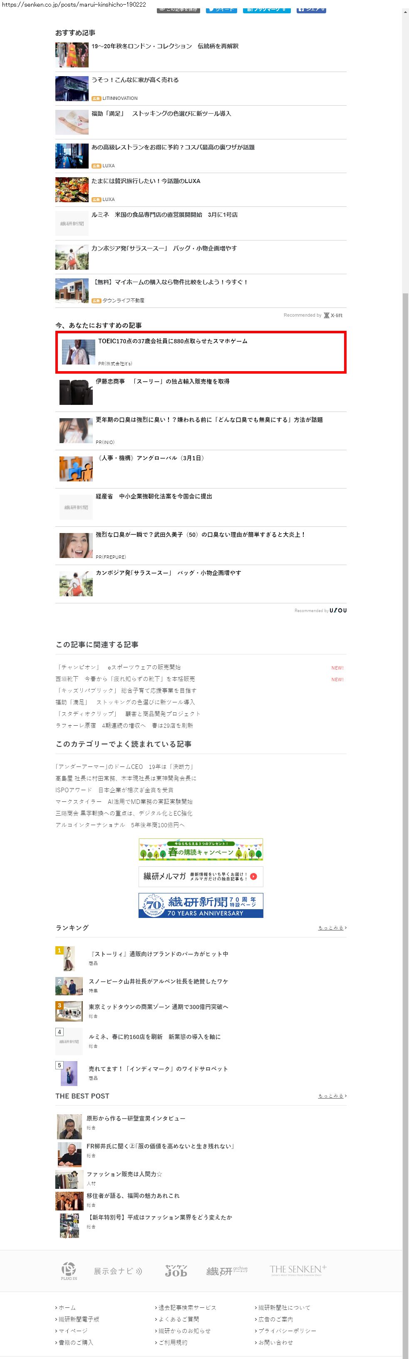Open the PLUG IN logo link
The height and width of the screenshot is (1359, 409).
pyautogui.click(x=69, y=1271)
